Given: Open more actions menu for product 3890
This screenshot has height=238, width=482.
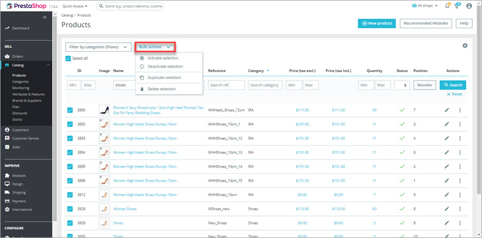Looking at the screenshot, I should [460, 110].
